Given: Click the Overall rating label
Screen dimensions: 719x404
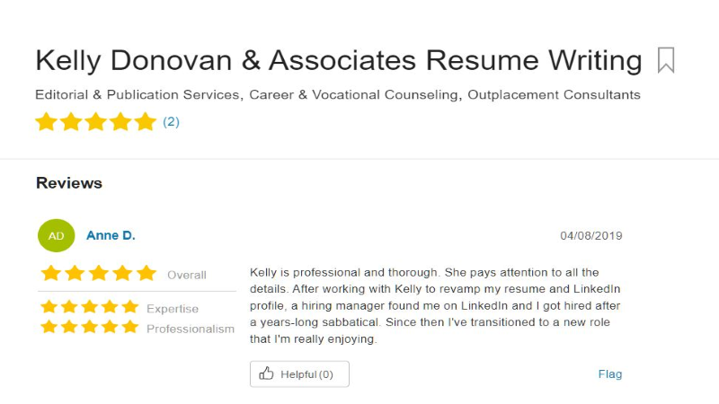Looking at the screenshot, I should tap(187, 275).
